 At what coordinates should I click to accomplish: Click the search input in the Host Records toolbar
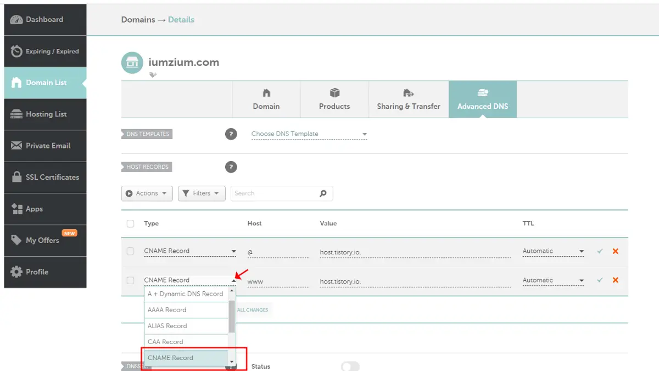(275, 193)
